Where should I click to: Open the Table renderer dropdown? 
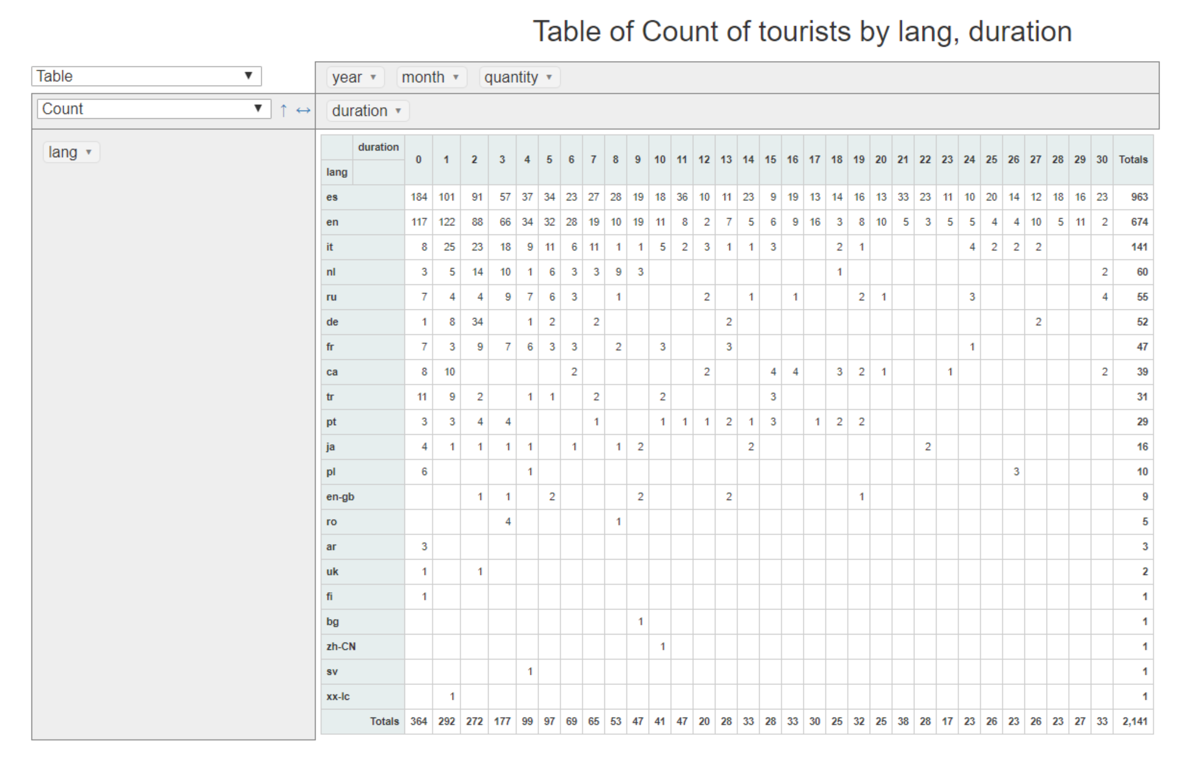click(x=146, y=76)
